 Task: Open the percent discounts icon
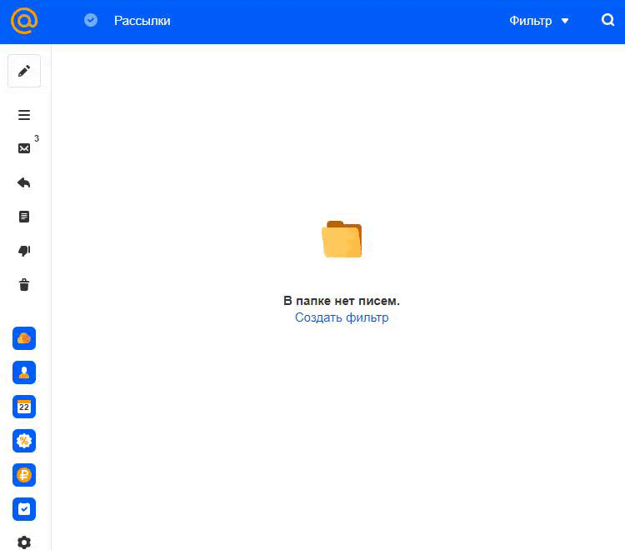point(24,441)
